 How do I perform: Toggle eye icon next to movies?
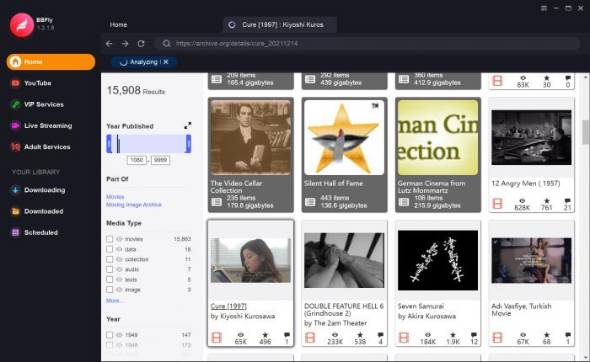click(x=120, y=239)
